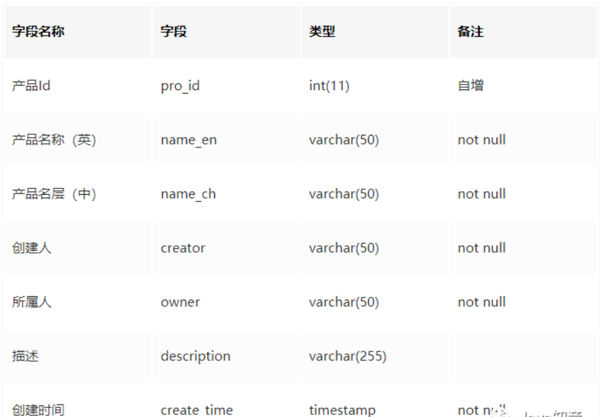Click the header cell 字段名称
This screenshot has width=613, height=417.
coord(77,31)
